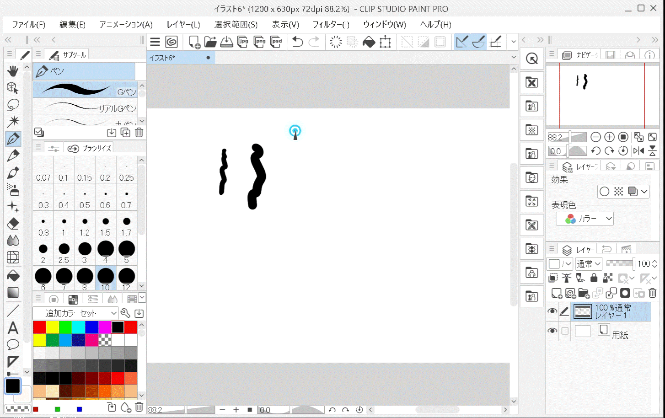Toggle Snap to Ruler in command bar
The height and width of the screenshot is (418, 665).
click(462, 42)
